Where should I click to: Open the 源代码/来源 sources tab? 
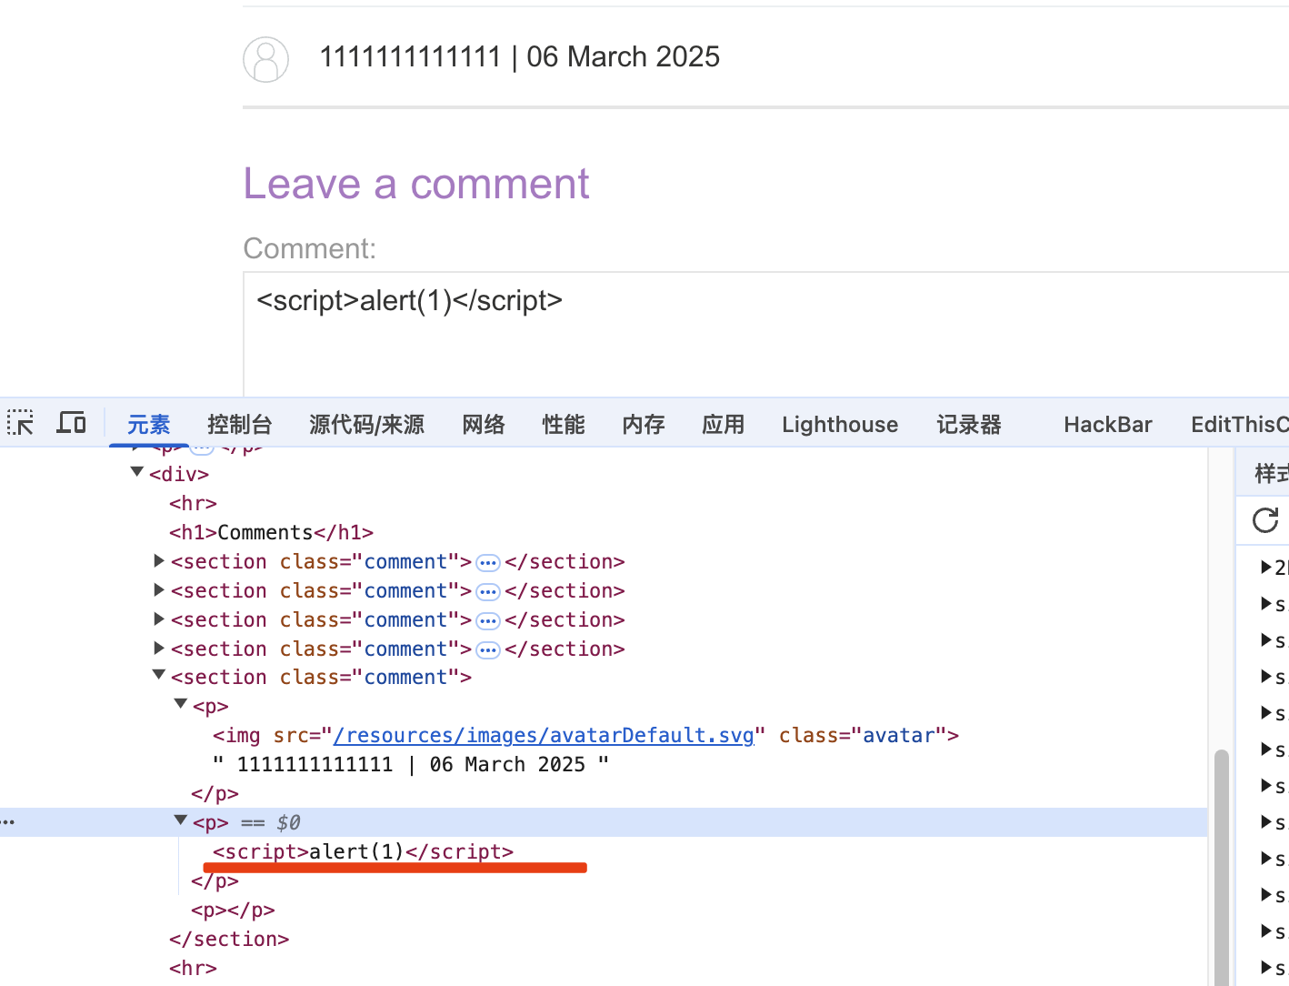[366, 425]
